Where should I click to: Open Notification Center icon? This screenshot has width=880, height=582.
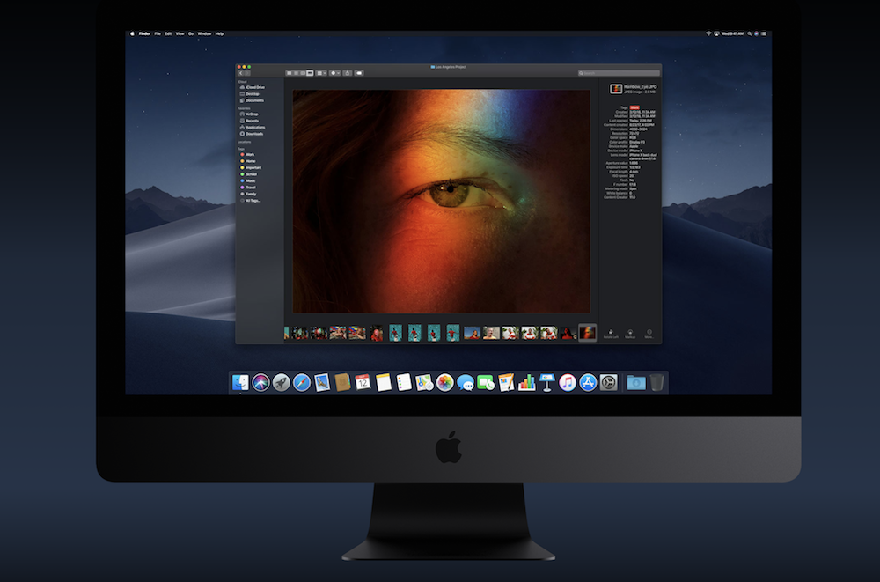(763, 33)
